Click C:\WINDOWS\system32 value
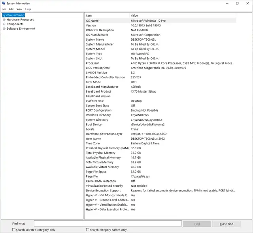253x233 pixels. pos(146,119)
